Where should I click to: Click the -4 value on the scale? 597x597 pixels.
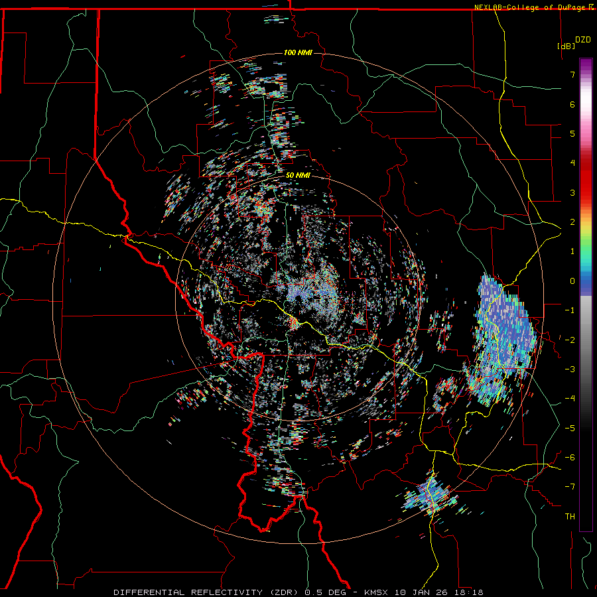tap(570, 399)
